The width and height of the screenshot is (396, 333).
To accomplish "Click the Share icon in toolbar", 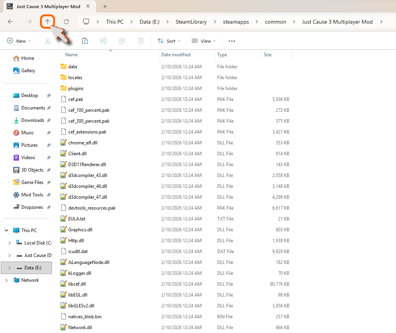I will click(122, 41).
